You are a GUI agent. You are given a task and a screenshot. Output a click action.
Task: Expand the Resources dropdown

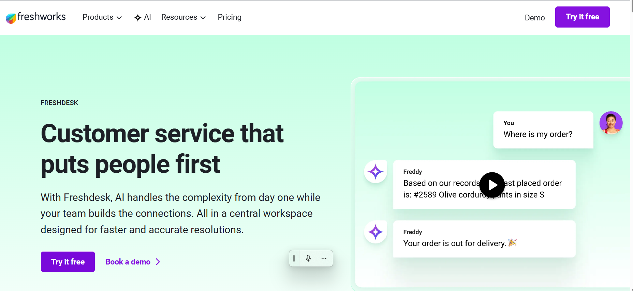[183, 17]
